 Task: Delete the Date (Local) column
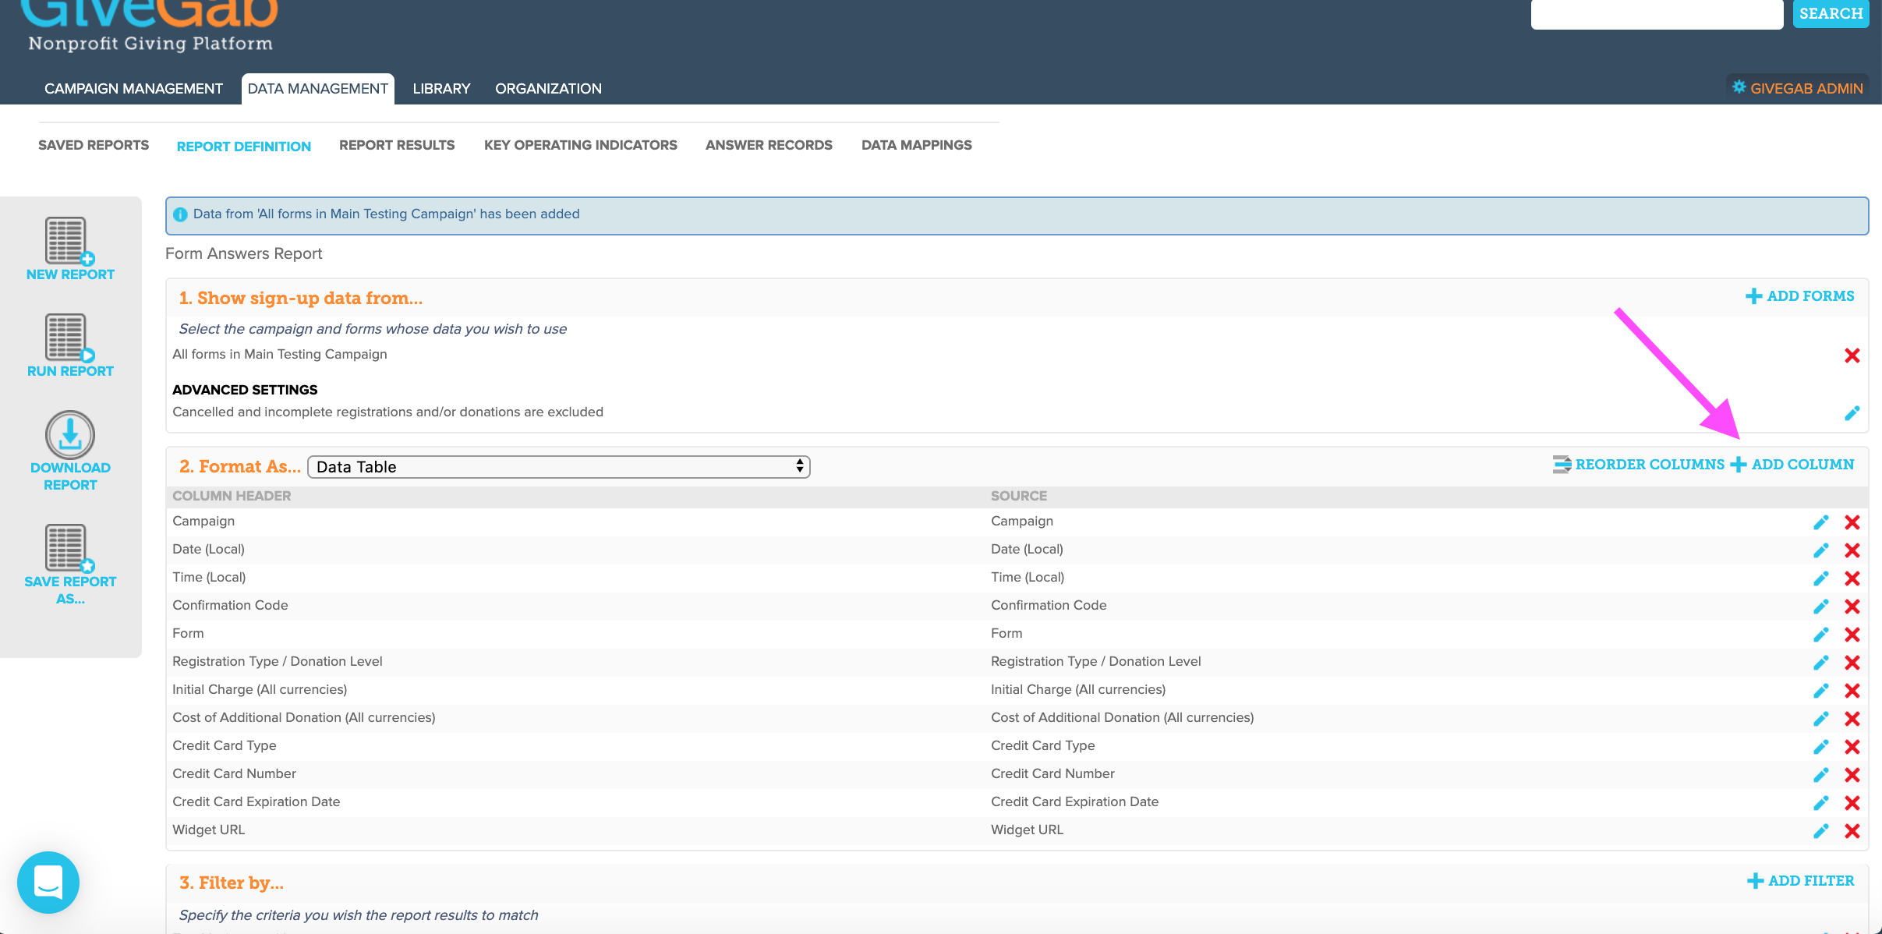1852,550
